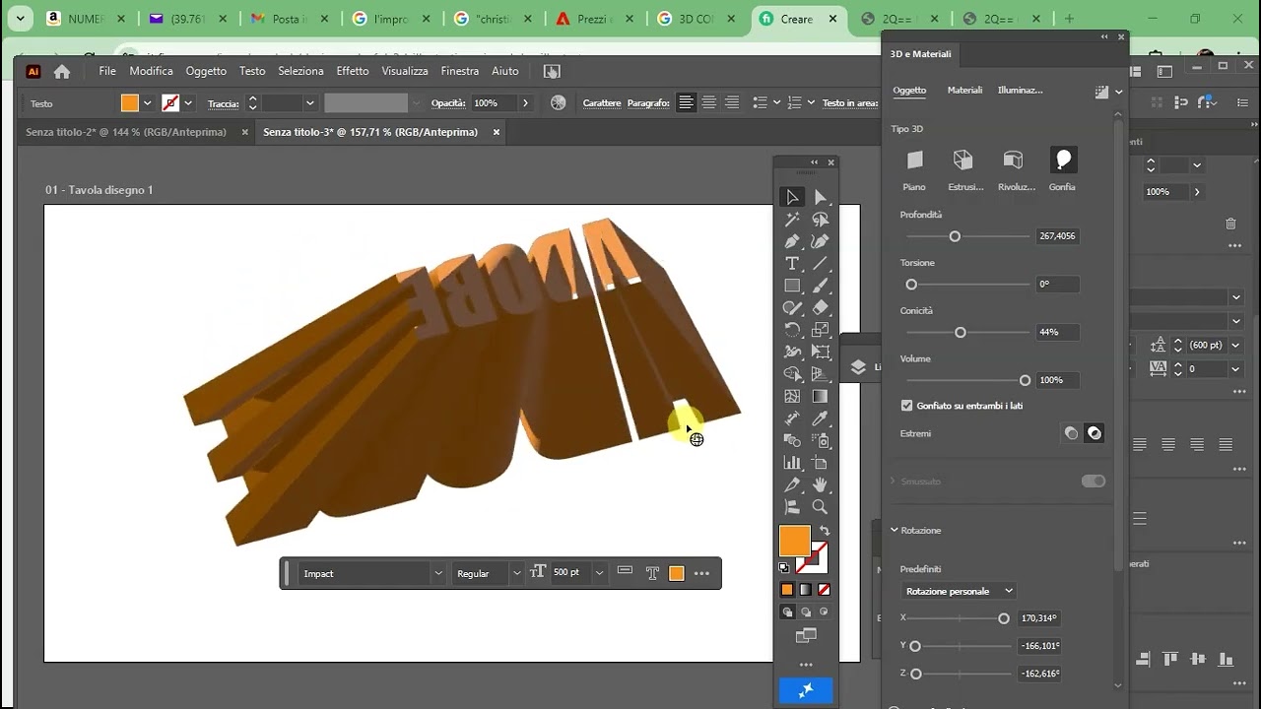Open the Finestra menu
This screenshot has height=709, width=1261.
click(460, 71)
